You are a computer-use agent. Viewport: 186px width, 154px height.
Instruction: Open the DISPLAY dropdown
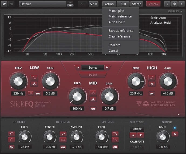175,11
